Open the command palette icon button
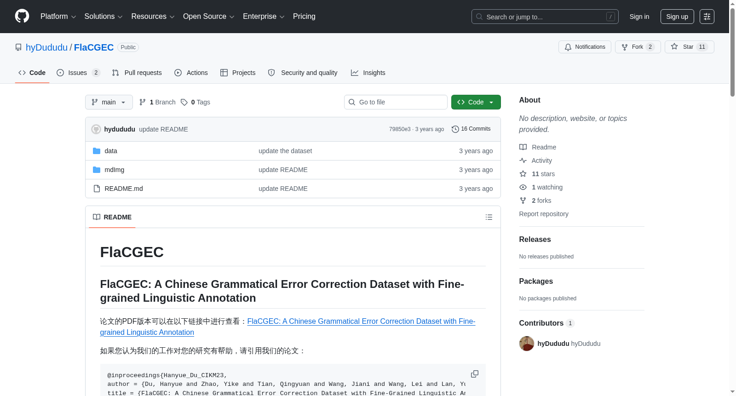This screenshot has width=736, height=396. (707, 17)
